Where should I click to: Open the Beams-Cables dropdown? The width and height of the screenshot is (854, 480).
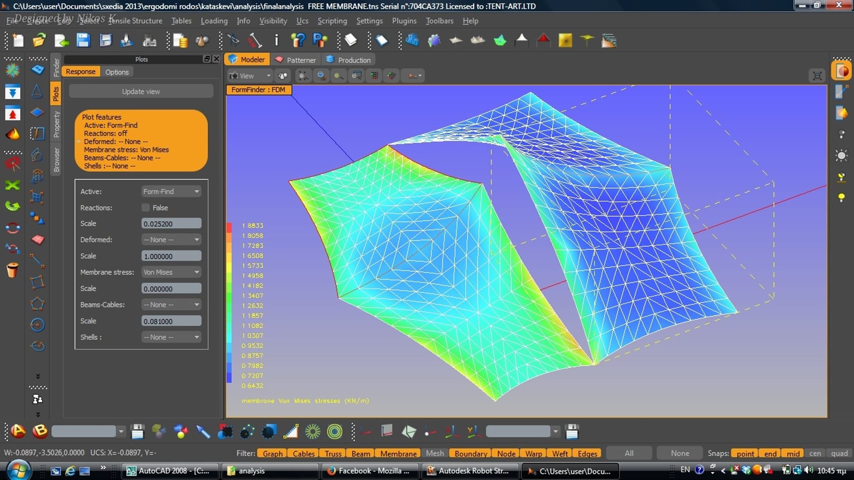pos(171,305)
